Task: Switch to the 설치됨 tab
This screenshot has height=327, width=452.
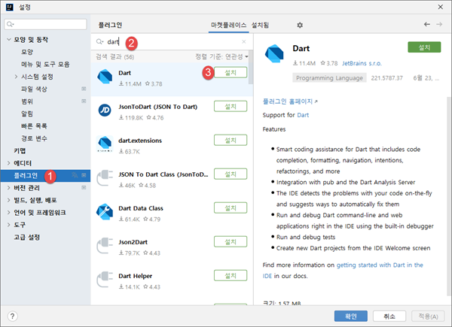Action: pos(260,26)
